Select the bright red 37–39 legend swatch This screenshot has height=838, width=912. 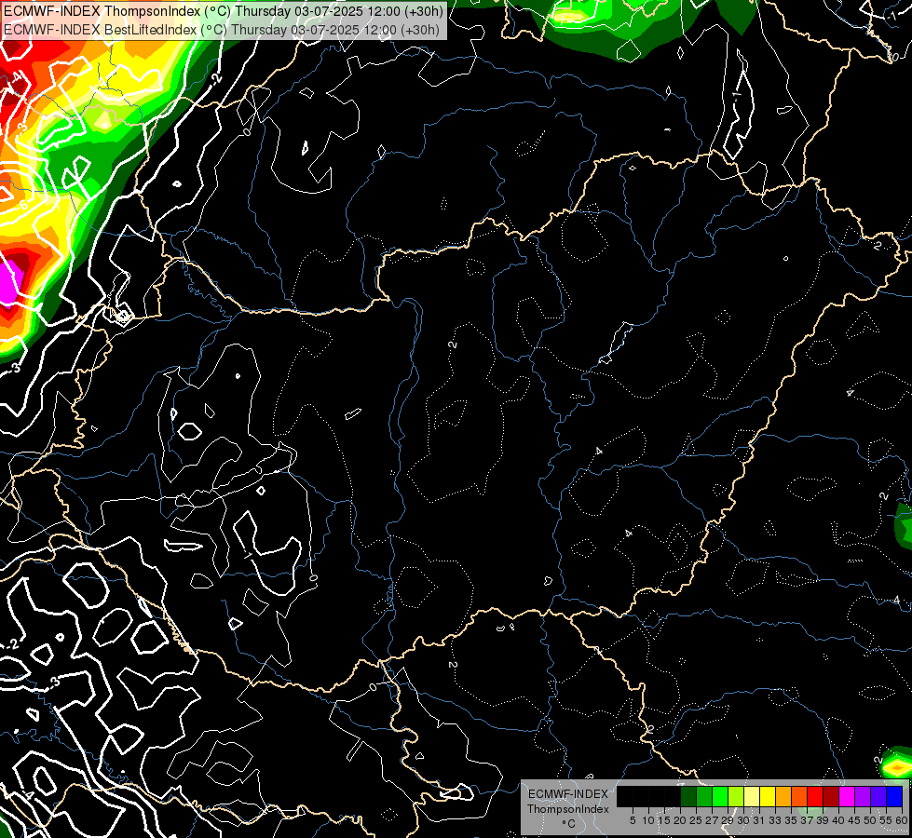815,796
